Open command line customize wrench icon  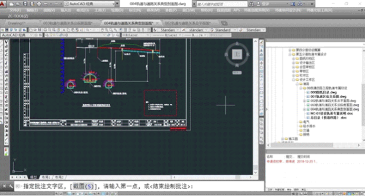pos(11,186)
